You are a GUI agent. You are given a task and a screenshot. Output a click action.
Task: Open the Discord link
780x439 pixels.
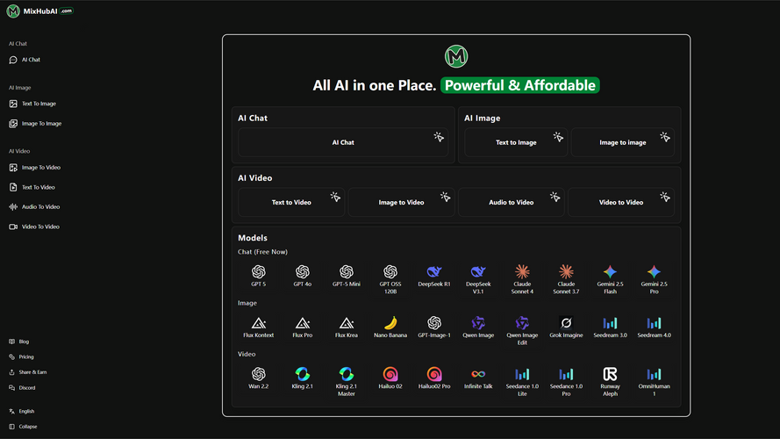[23, 388]
